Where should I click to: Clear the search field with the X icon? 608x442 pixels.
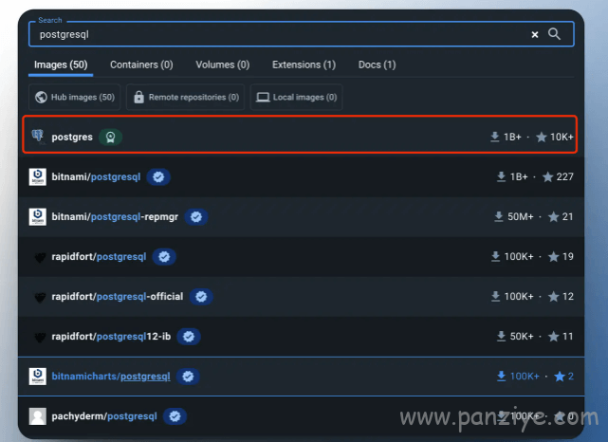click(535, 34)
